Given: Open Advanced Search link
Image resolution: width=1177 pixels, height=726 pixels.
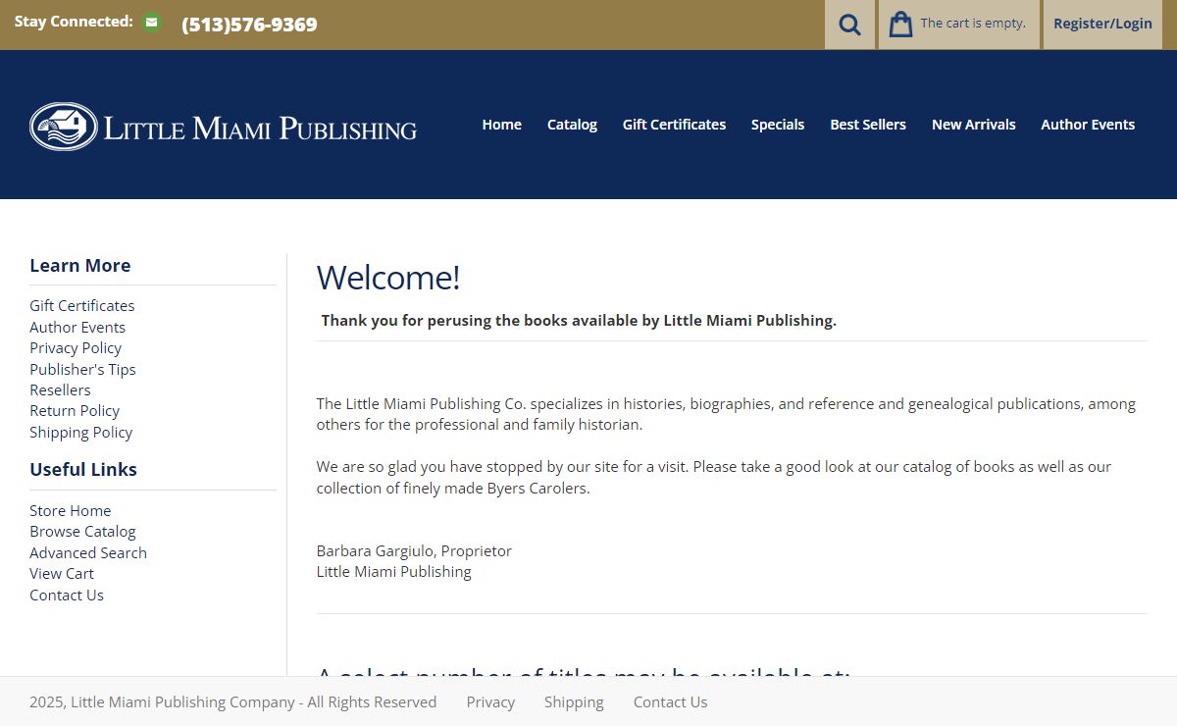Looking at the screenshot, I should coord(88,553).
